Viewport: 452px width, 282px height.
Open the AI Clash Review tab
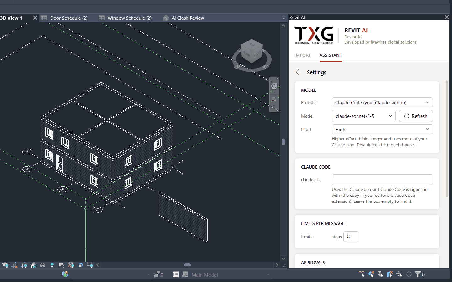pyautogui.click(x=184, y=18)
